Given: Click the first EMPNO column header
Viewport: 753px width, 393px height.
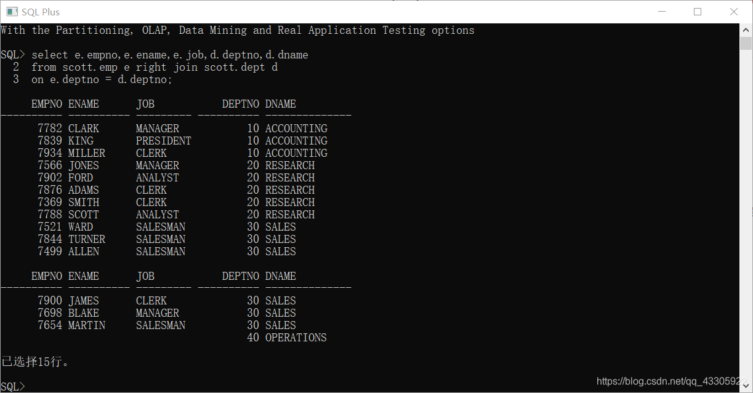Looking at the screenshot, I should (x=47, y=104).
